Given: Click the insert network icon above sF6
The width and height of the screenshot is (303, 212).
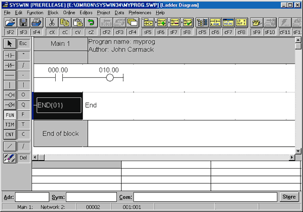Looking at the screenshot, I should click(x=161, y=23).
